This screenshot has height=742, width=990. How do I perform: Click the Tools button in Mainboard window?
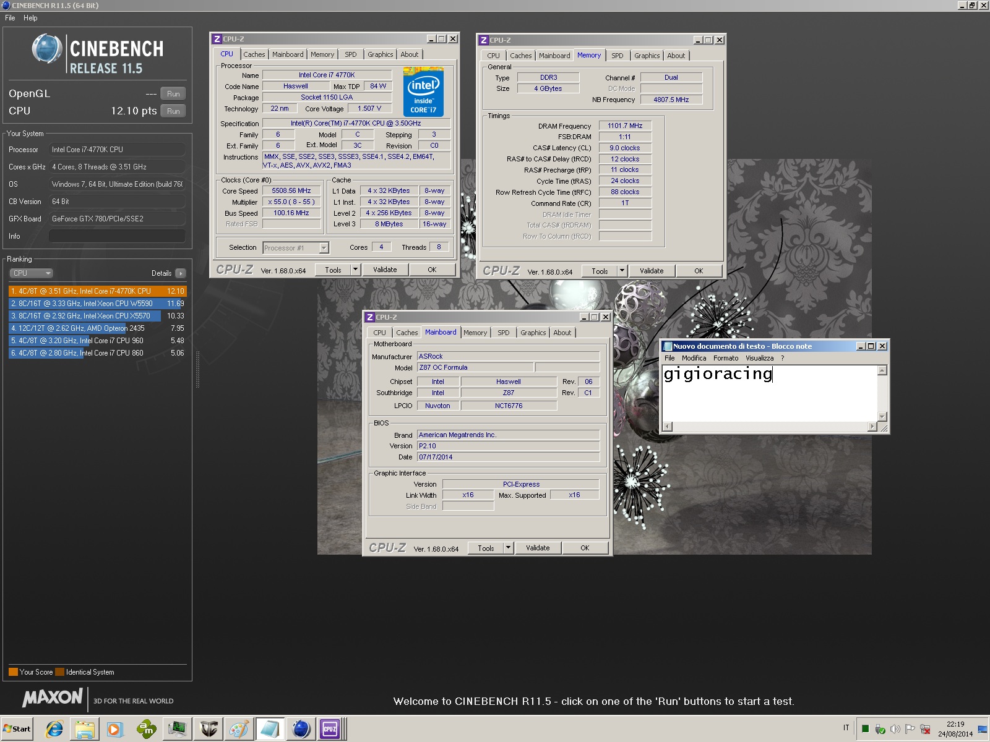(486, 548)
